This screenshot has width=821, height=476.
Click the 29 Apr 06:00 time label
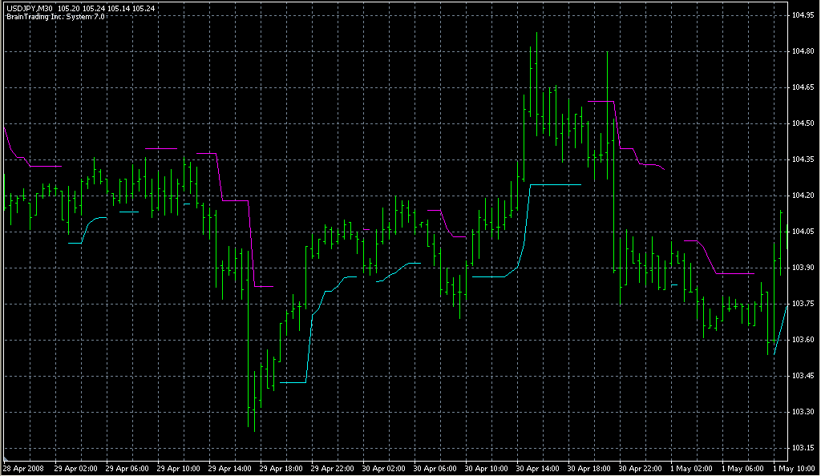127,469
